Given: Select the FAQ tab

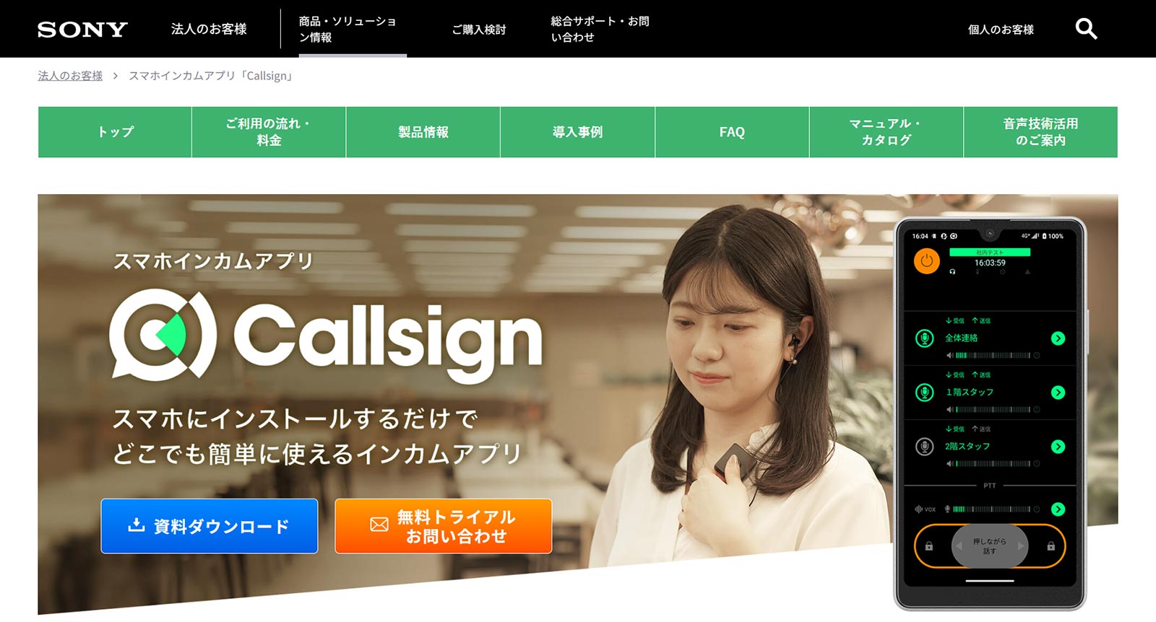Looking at the screenshot, I should pyautogui.click(x=732, y=132).
